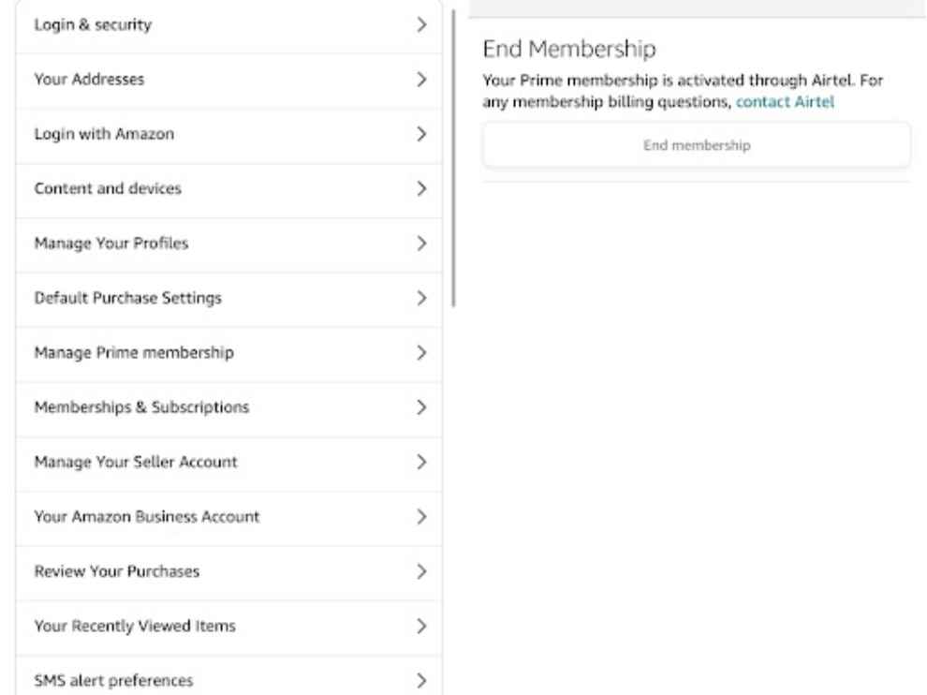
Task: Click the vertical scrollbar beside the settings list
Action: click(453, 158)
